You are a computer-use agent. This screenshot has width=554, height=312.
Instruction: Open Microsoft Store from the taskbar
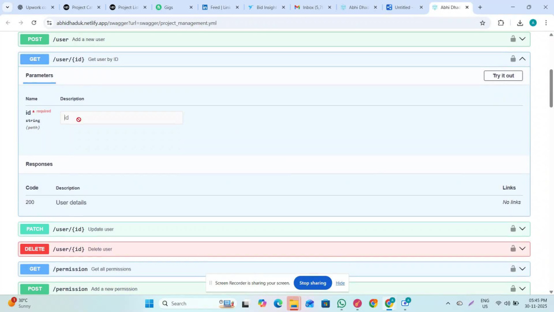click(325, 303)
